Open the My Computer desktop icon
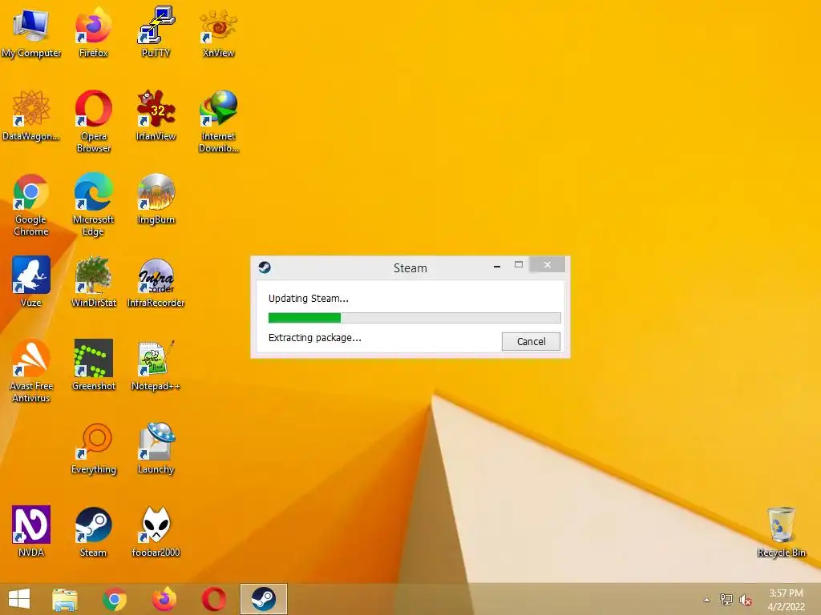Screen dimensions: 821x615 point(30,31)
